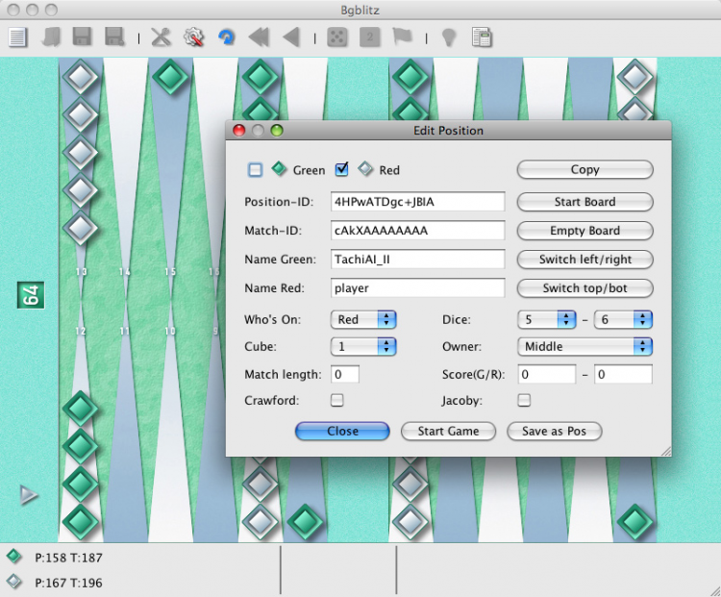Click the Match length field
The height and width of the screenshot is (597, 721).
(345, 374)
